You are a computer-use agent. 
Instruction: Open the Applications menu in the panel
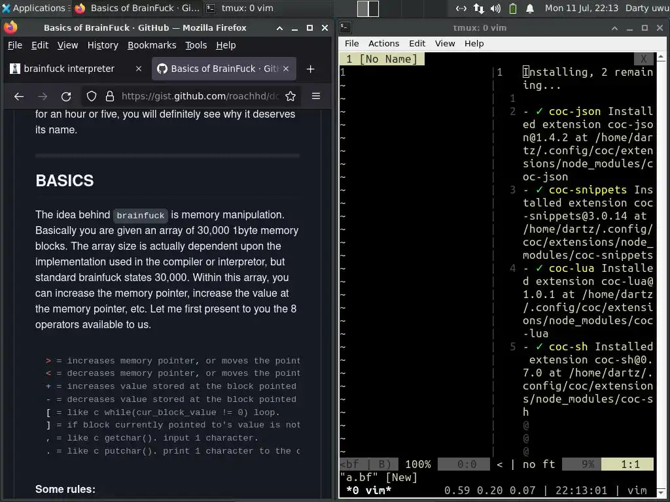[x=34, y=8]
